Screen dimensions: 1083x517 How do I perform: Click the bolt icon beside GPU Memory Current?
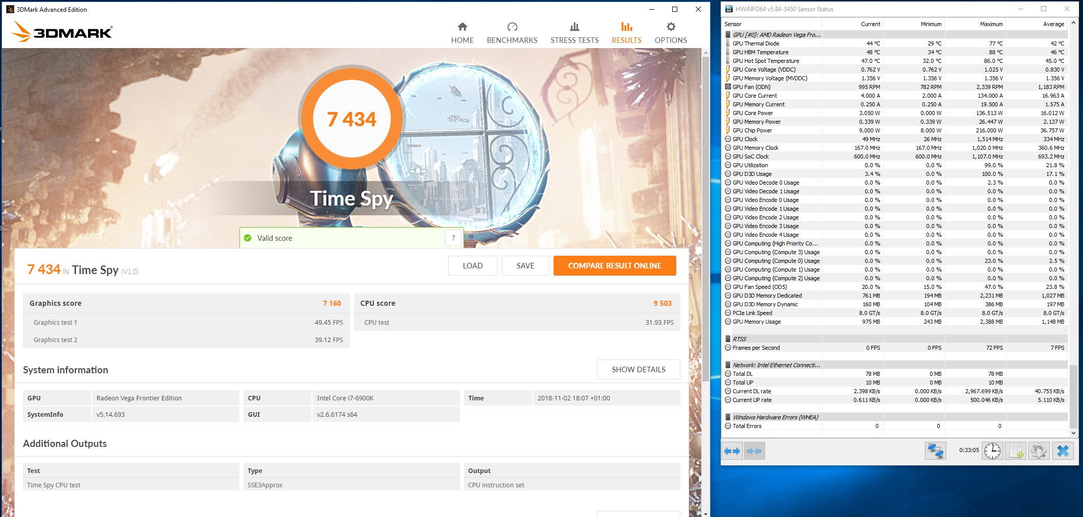727,104
